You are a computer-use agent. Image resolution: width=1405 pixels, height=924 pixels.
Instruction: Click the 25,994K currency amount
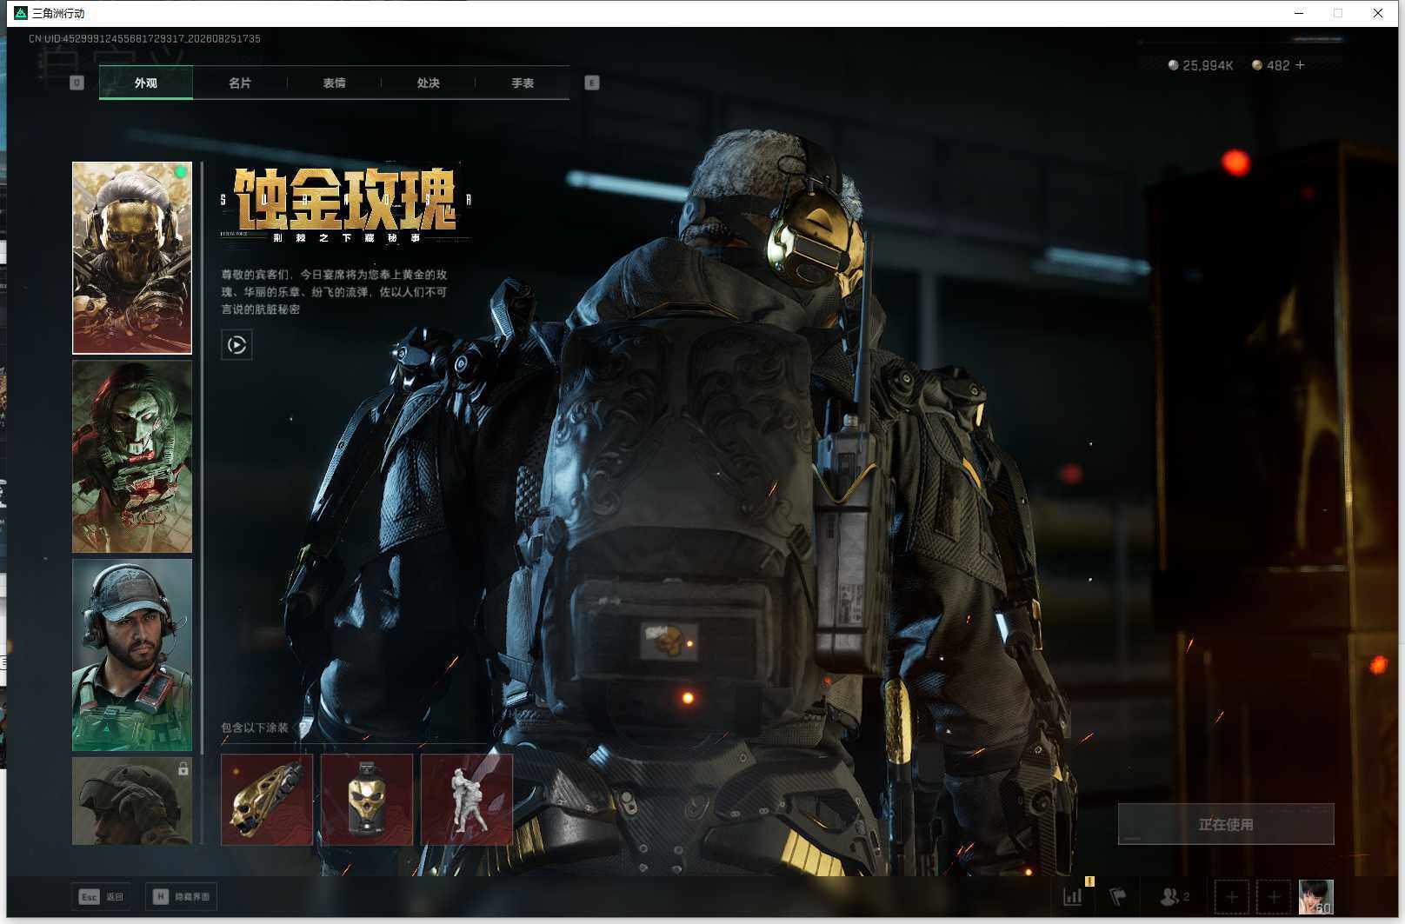click(x=1208, y=65)
